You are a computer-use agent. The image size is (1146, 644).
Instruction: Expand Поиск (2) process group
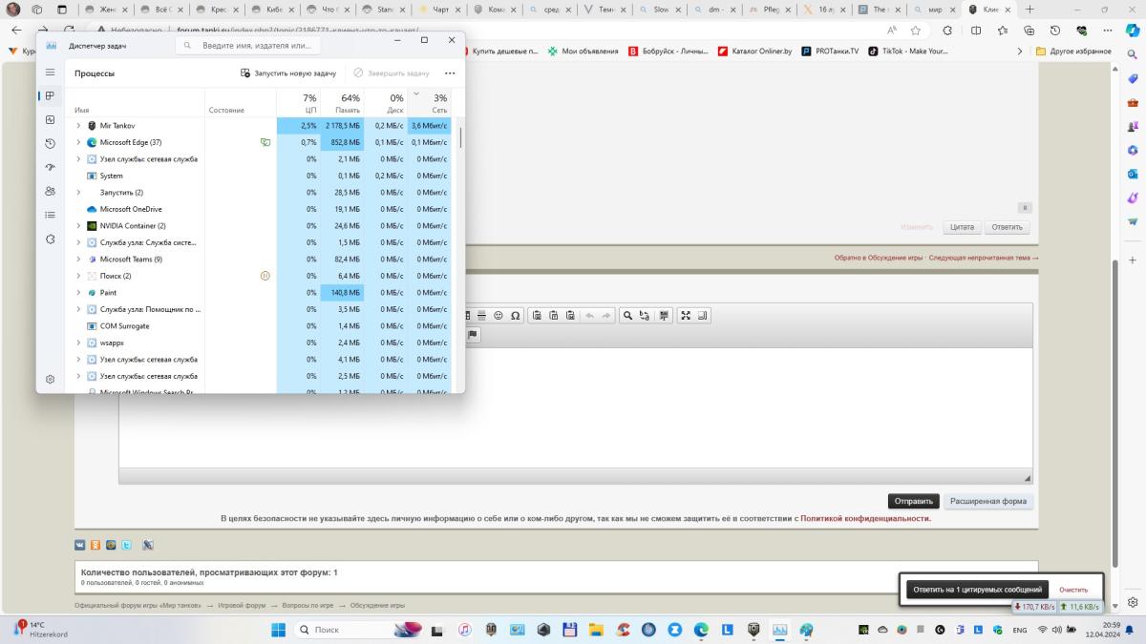(x=78, y=276)
